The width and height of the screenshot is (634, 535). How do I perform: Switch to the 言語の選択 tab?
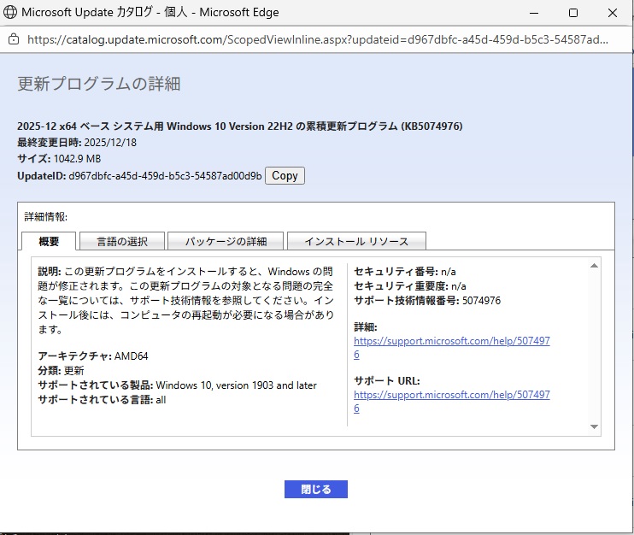[122, 241]
